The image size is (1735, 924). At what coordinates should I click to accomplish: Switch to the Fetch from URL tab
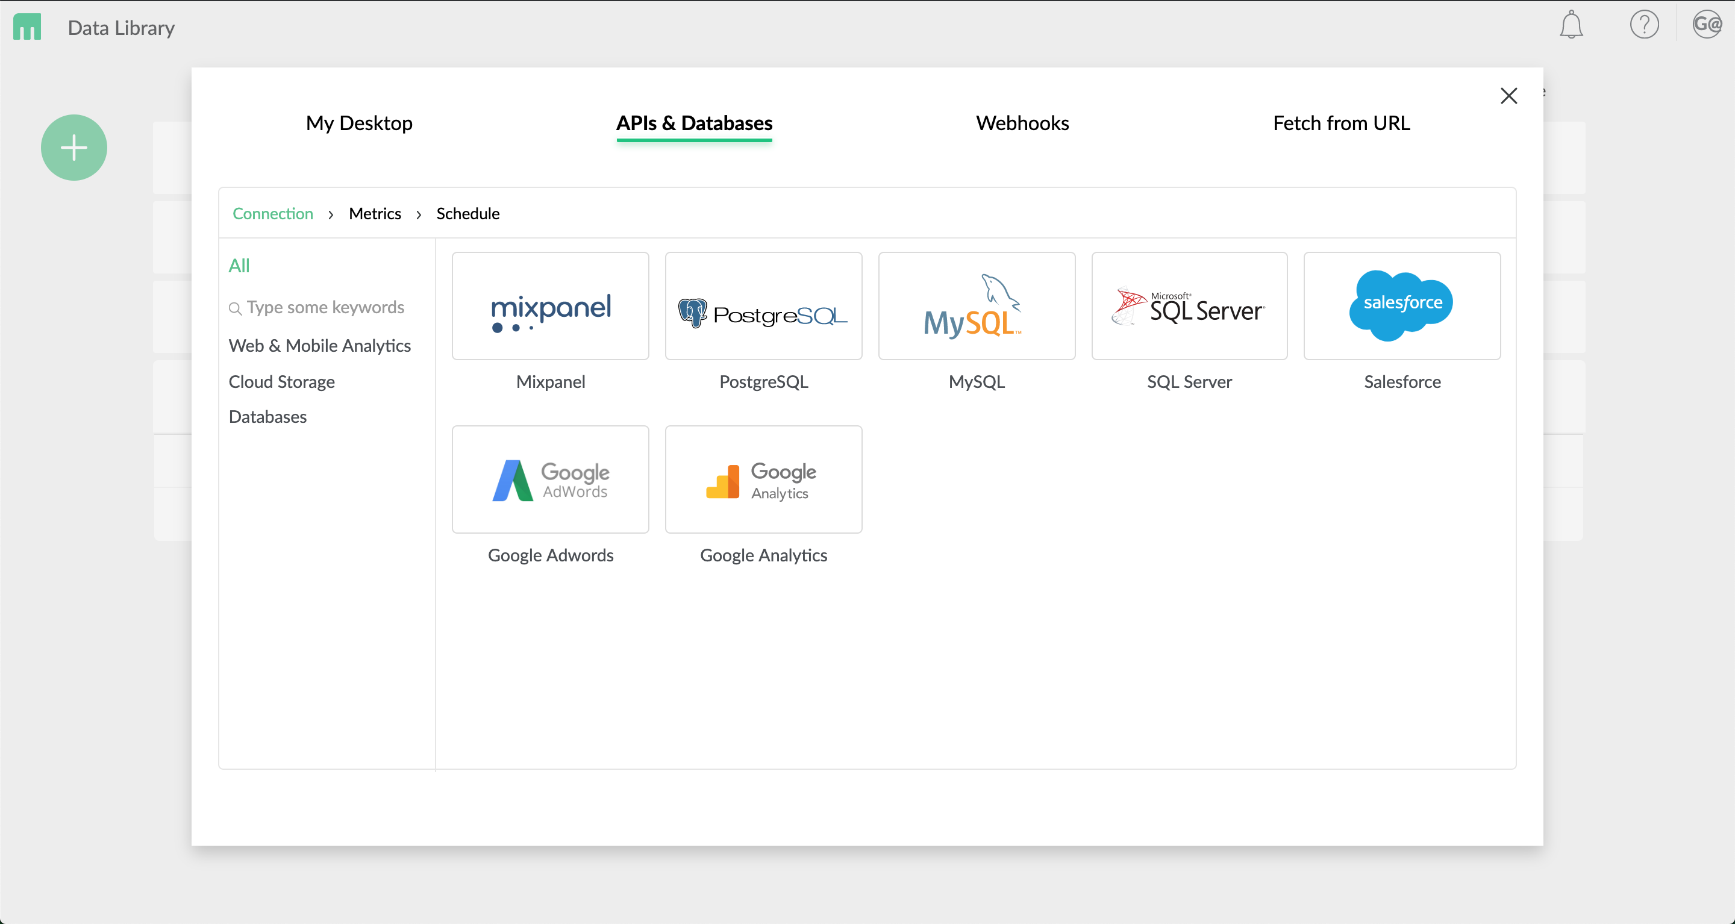click(1341, 123)
